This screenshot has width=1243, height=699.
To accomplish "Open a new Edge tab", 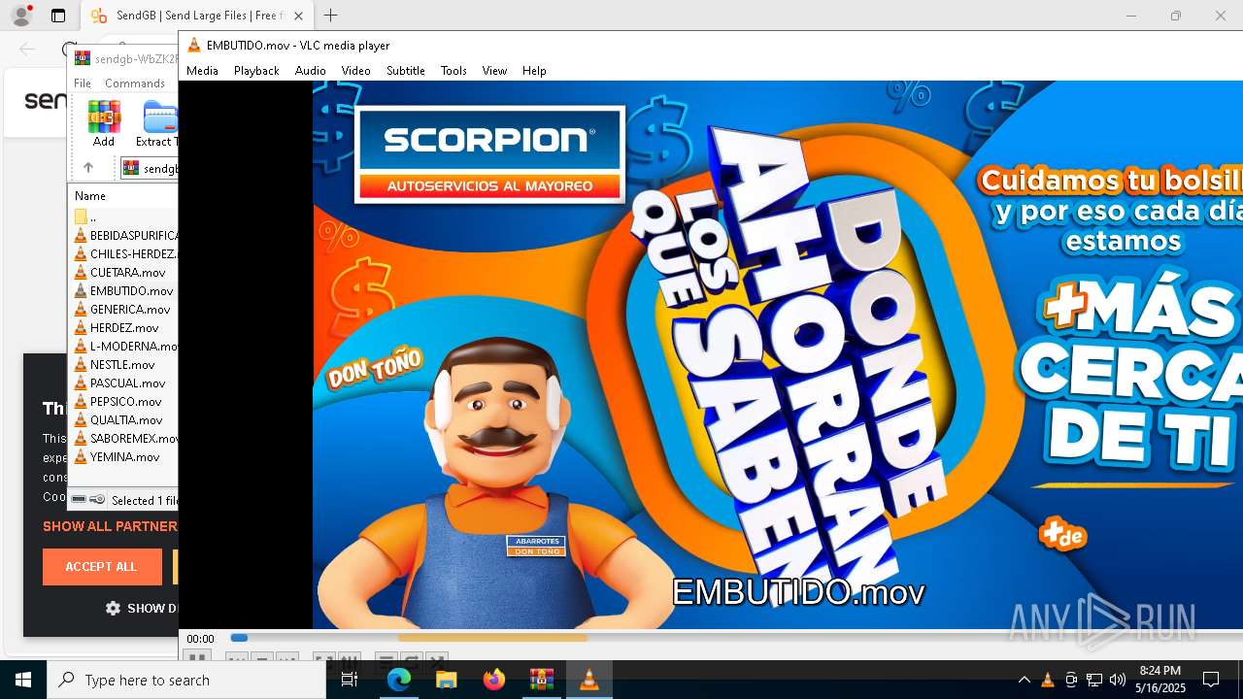I will point(330,16).
